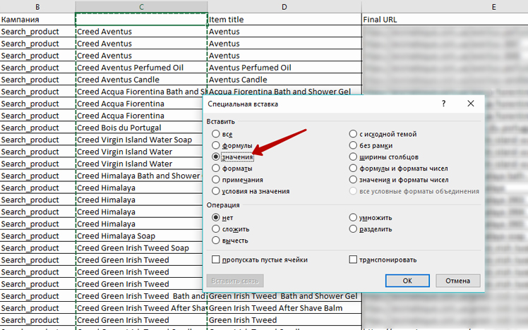Choose "значения и форматы чисел" option

353,180
